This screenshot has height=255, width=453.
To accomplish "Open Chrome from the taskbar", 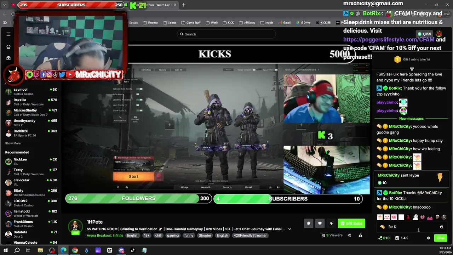I will (75, 250).
